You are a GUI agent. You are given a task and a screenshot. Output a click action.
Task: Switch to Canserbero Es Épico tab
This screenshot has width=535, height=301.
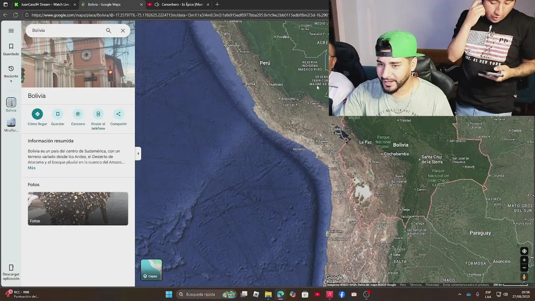coord(179,5)
